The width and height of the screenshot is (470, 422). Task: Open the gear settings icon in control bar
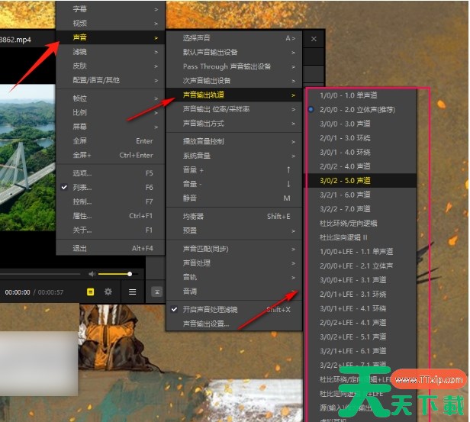[108, 292]
